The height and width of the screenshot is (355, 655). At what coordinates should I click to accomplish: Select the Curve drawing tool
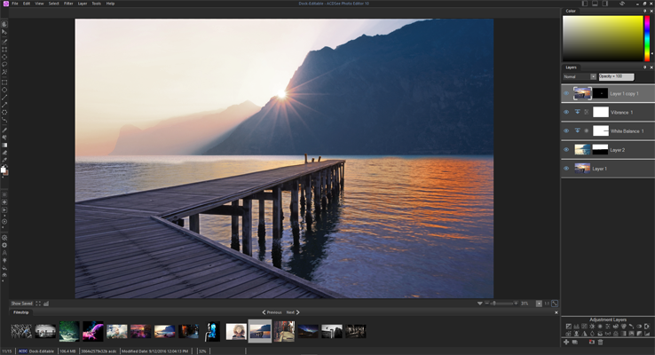click(x=4, y=120)
